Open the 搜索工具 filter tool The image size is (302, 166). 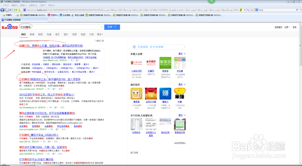pos(99,41)
